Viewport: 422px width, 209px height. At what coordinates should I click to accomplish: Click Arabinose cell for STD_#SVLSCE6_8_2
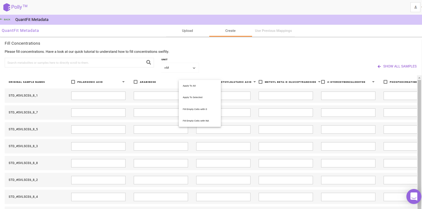(x=161, y=180)
